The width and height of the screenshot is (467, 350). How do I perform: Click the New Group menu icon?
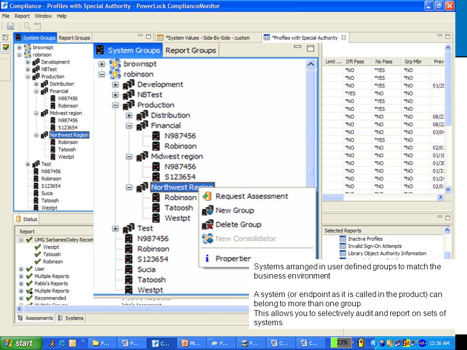pos(208,210)
